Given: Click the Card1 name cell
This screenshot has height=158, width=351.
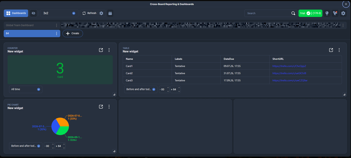Looking at the screenshot, I should 147,66.
